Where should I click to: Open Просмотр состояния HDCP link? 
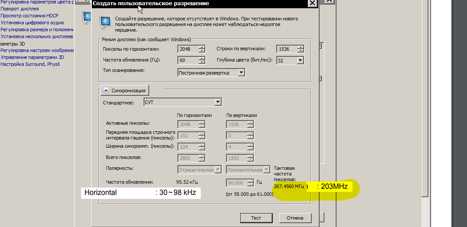[29, 16]
